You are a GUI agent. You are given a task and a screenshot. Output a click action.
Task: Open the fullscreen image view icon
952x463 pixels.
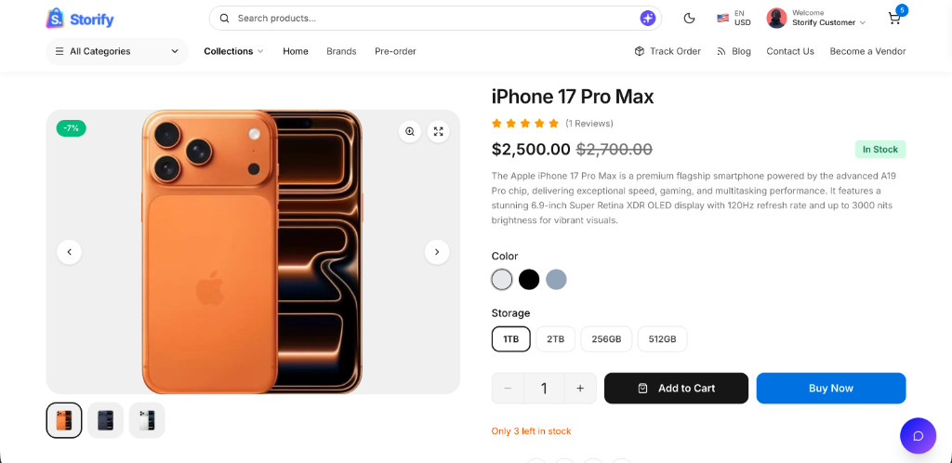coord(439,132)
